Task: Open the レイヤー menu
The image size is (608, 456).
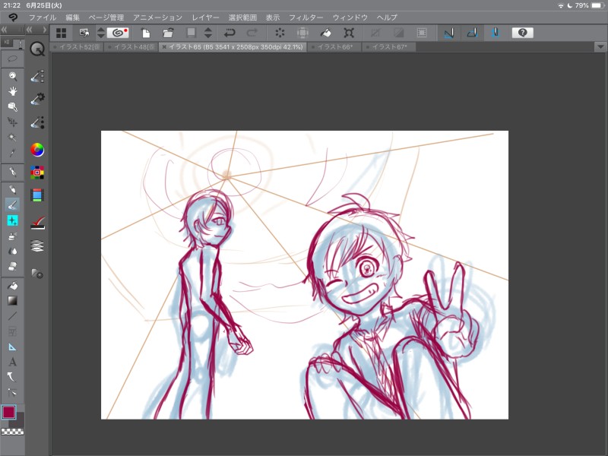Action: click(205, 17)
